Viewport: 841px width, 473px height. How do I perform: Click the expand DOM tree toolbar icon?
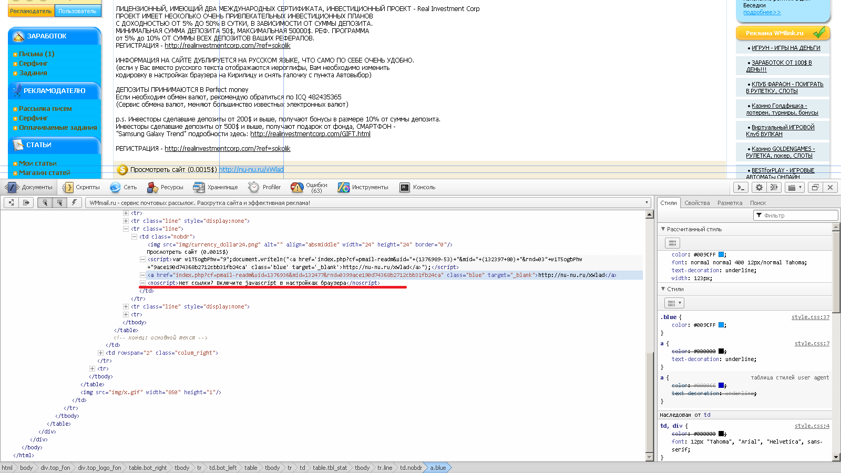point(12,202)
